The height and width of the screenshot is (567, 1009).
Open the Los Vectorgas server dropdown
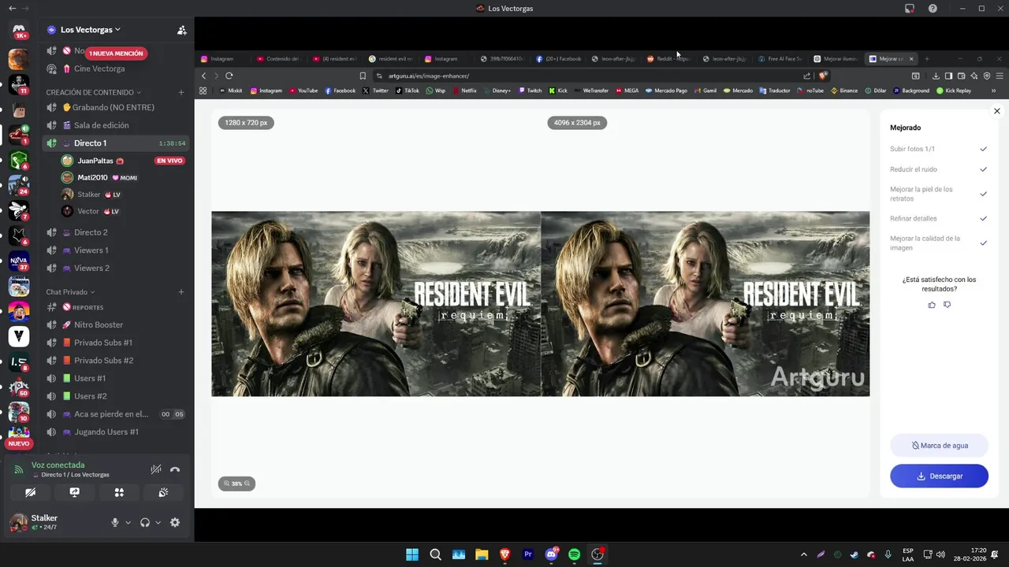(x=90, y=30)
